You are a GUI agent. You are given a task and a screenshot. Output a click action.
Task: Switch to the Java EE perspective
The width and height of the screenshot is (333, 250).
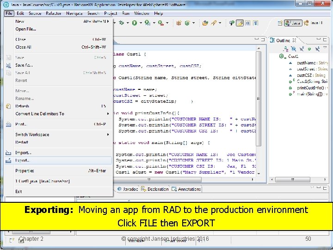coord(313,23)
